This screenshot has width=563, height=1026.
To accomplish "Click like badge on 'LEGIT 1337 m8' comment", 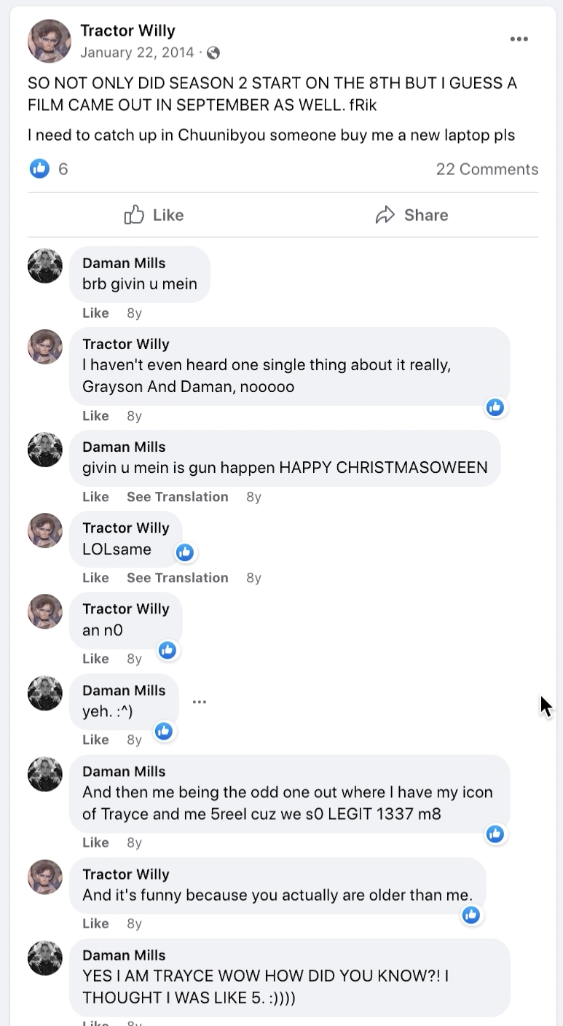I will pos(495,834).
